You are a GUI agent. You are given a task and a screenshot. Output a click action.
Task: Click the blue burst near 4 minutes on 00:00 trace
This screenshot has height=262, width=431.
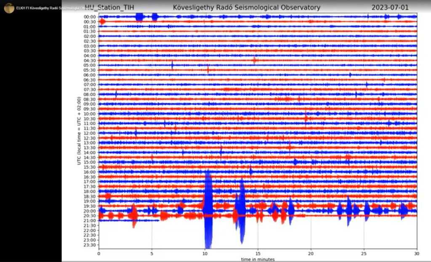coord(140,17)
